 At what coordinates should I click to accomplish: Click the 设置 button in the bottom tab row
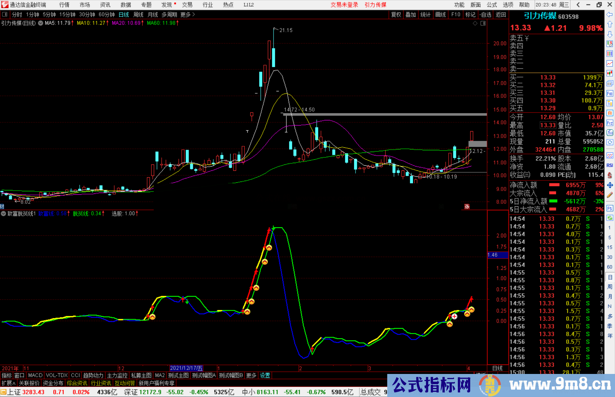pos(265,375)
